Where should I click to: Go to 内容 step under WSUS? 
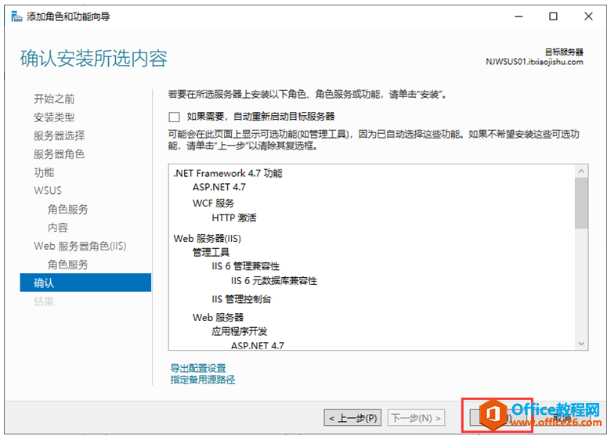[58, 228]
